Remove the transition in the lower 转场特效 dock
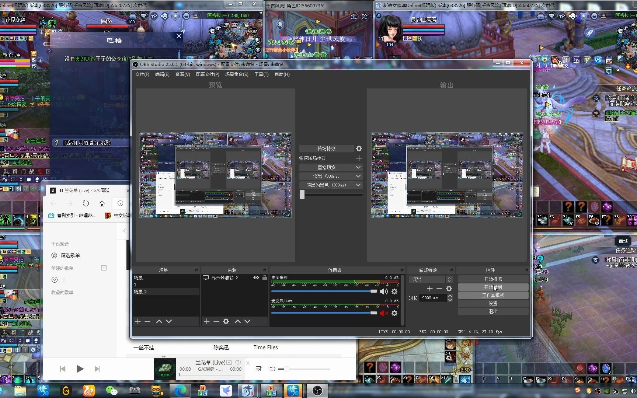Screen dimensions: 637x398 click(x=439, y=289)
